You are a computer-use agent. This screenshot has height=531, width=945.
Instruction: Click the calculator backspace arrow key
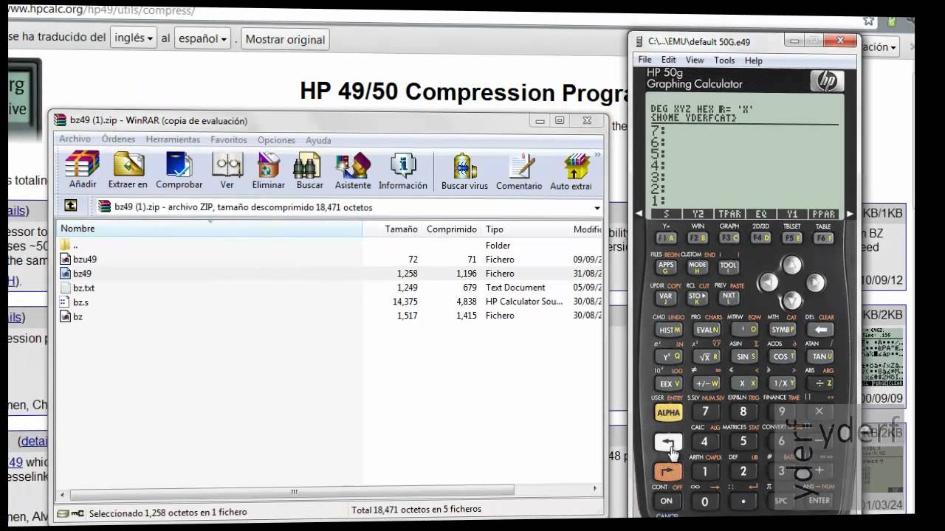[820, 330]
